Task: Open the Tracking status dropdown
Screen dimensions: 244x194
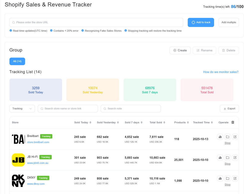Action: 22,109
